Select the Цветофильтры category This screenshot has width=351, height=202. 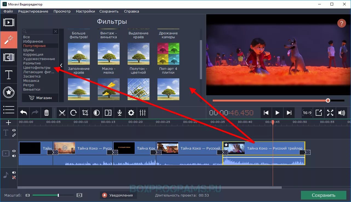point(37,67)
